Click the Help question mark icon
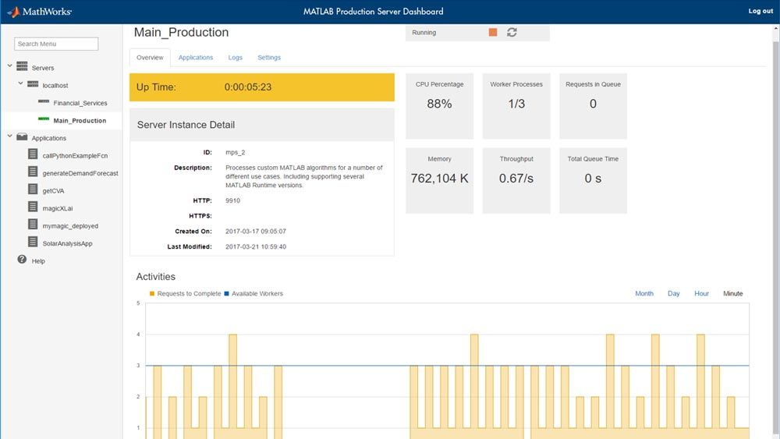The width and height of the screenshot is (780, 439). (x=22, y=260)
